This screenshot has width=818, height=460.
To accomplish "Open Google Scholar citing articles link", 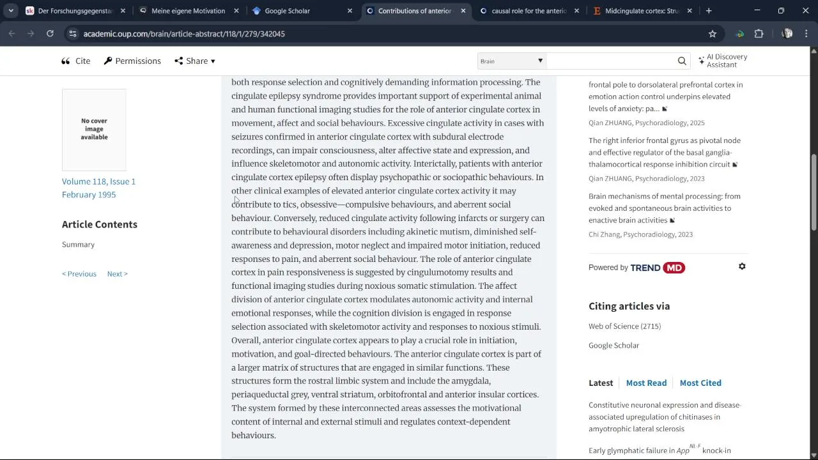I will [613, 346].
